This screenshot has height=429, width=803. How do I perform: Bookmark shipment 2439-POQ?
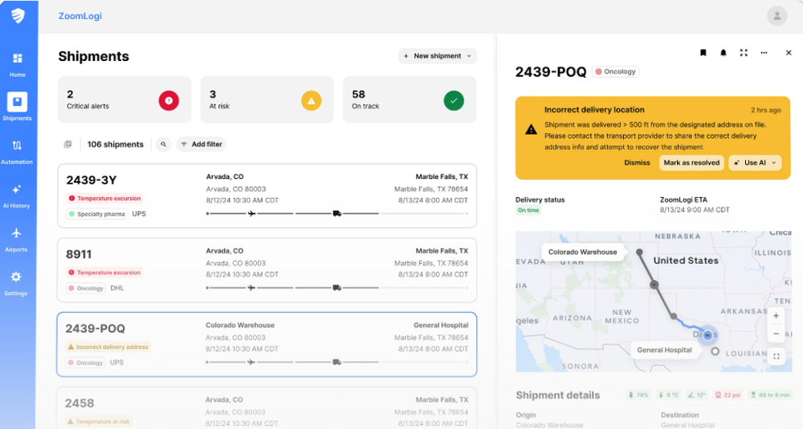tap(703, 53)
